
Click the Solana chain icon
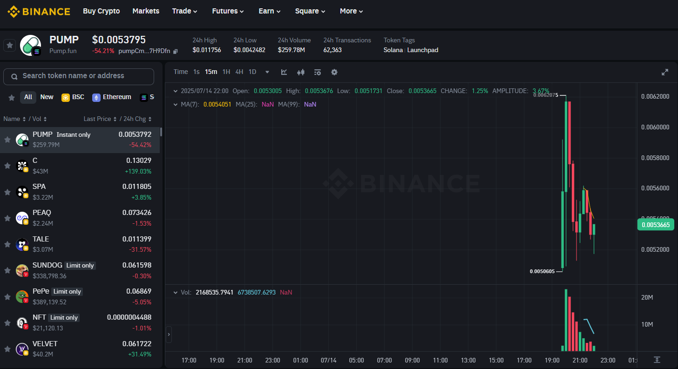(x=143, y=97)
